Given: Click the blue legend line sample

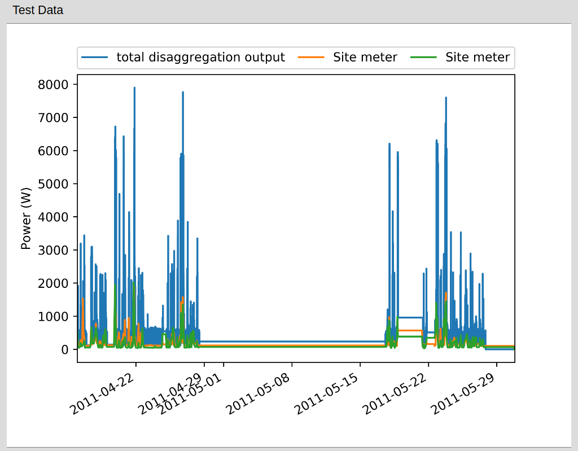Looking at the screenshot, I should click(94, 57).
